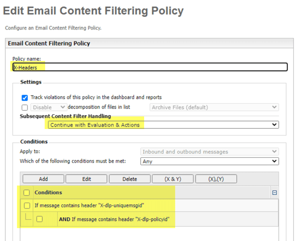Toggle Track violations of this policy checkbox

point(25,97)
